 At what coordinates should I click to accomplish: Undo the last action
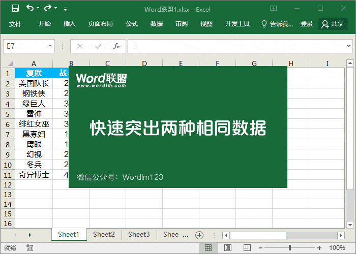tap(30, 8)
